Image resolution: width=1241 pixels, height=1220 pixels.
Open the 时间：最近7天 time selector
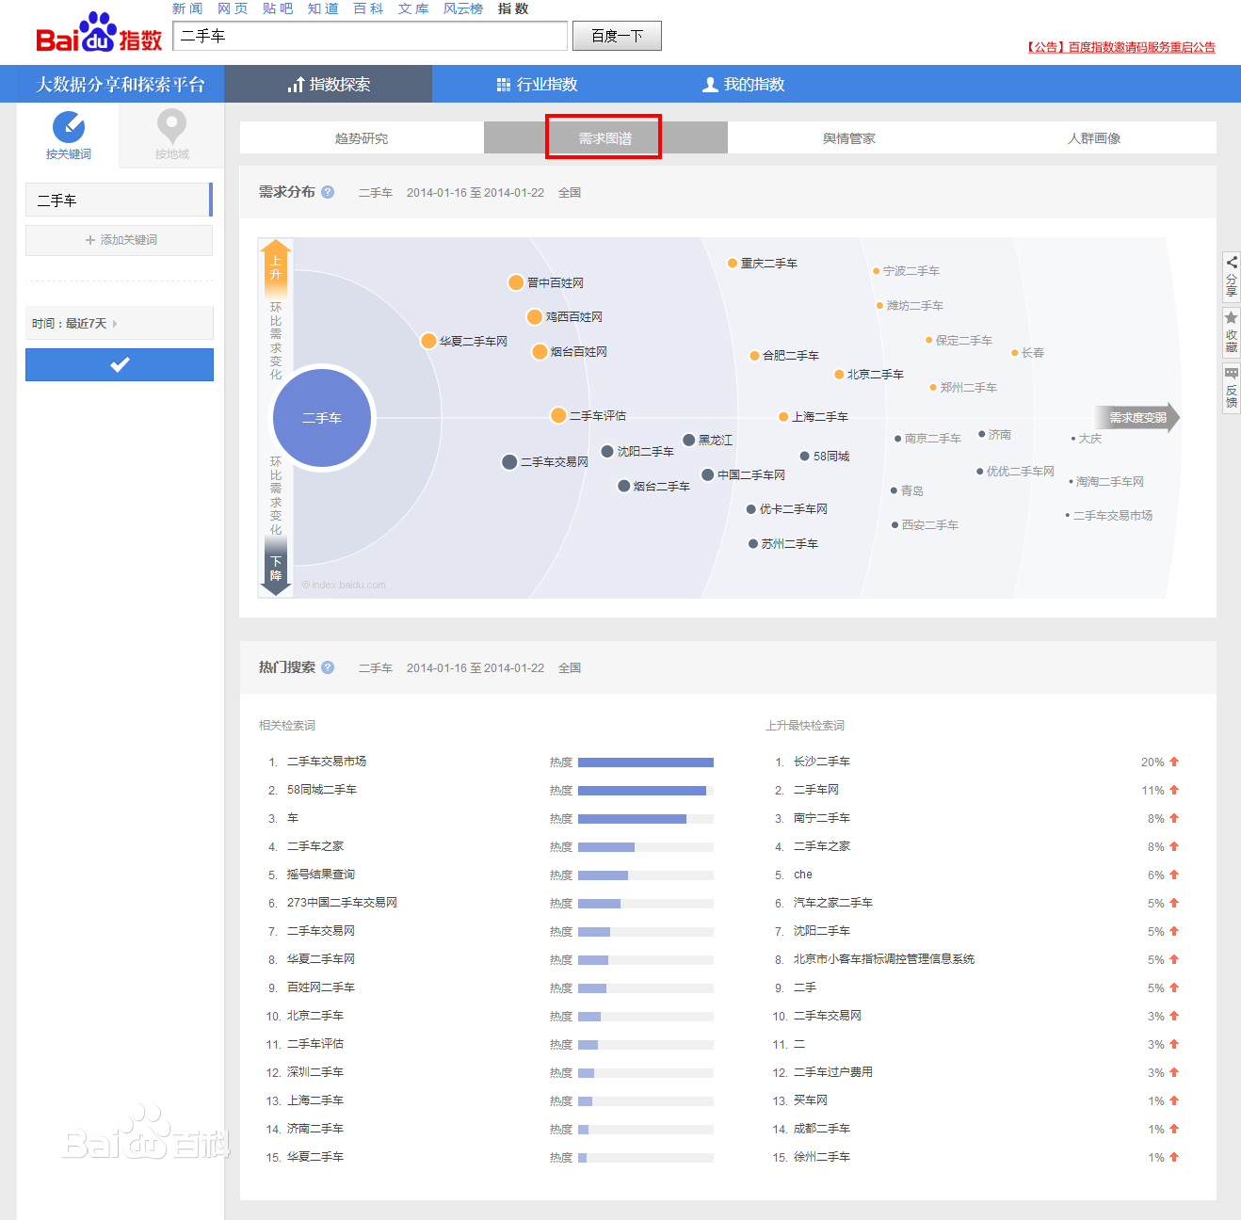pyautogui.click(x=120, y=323)
